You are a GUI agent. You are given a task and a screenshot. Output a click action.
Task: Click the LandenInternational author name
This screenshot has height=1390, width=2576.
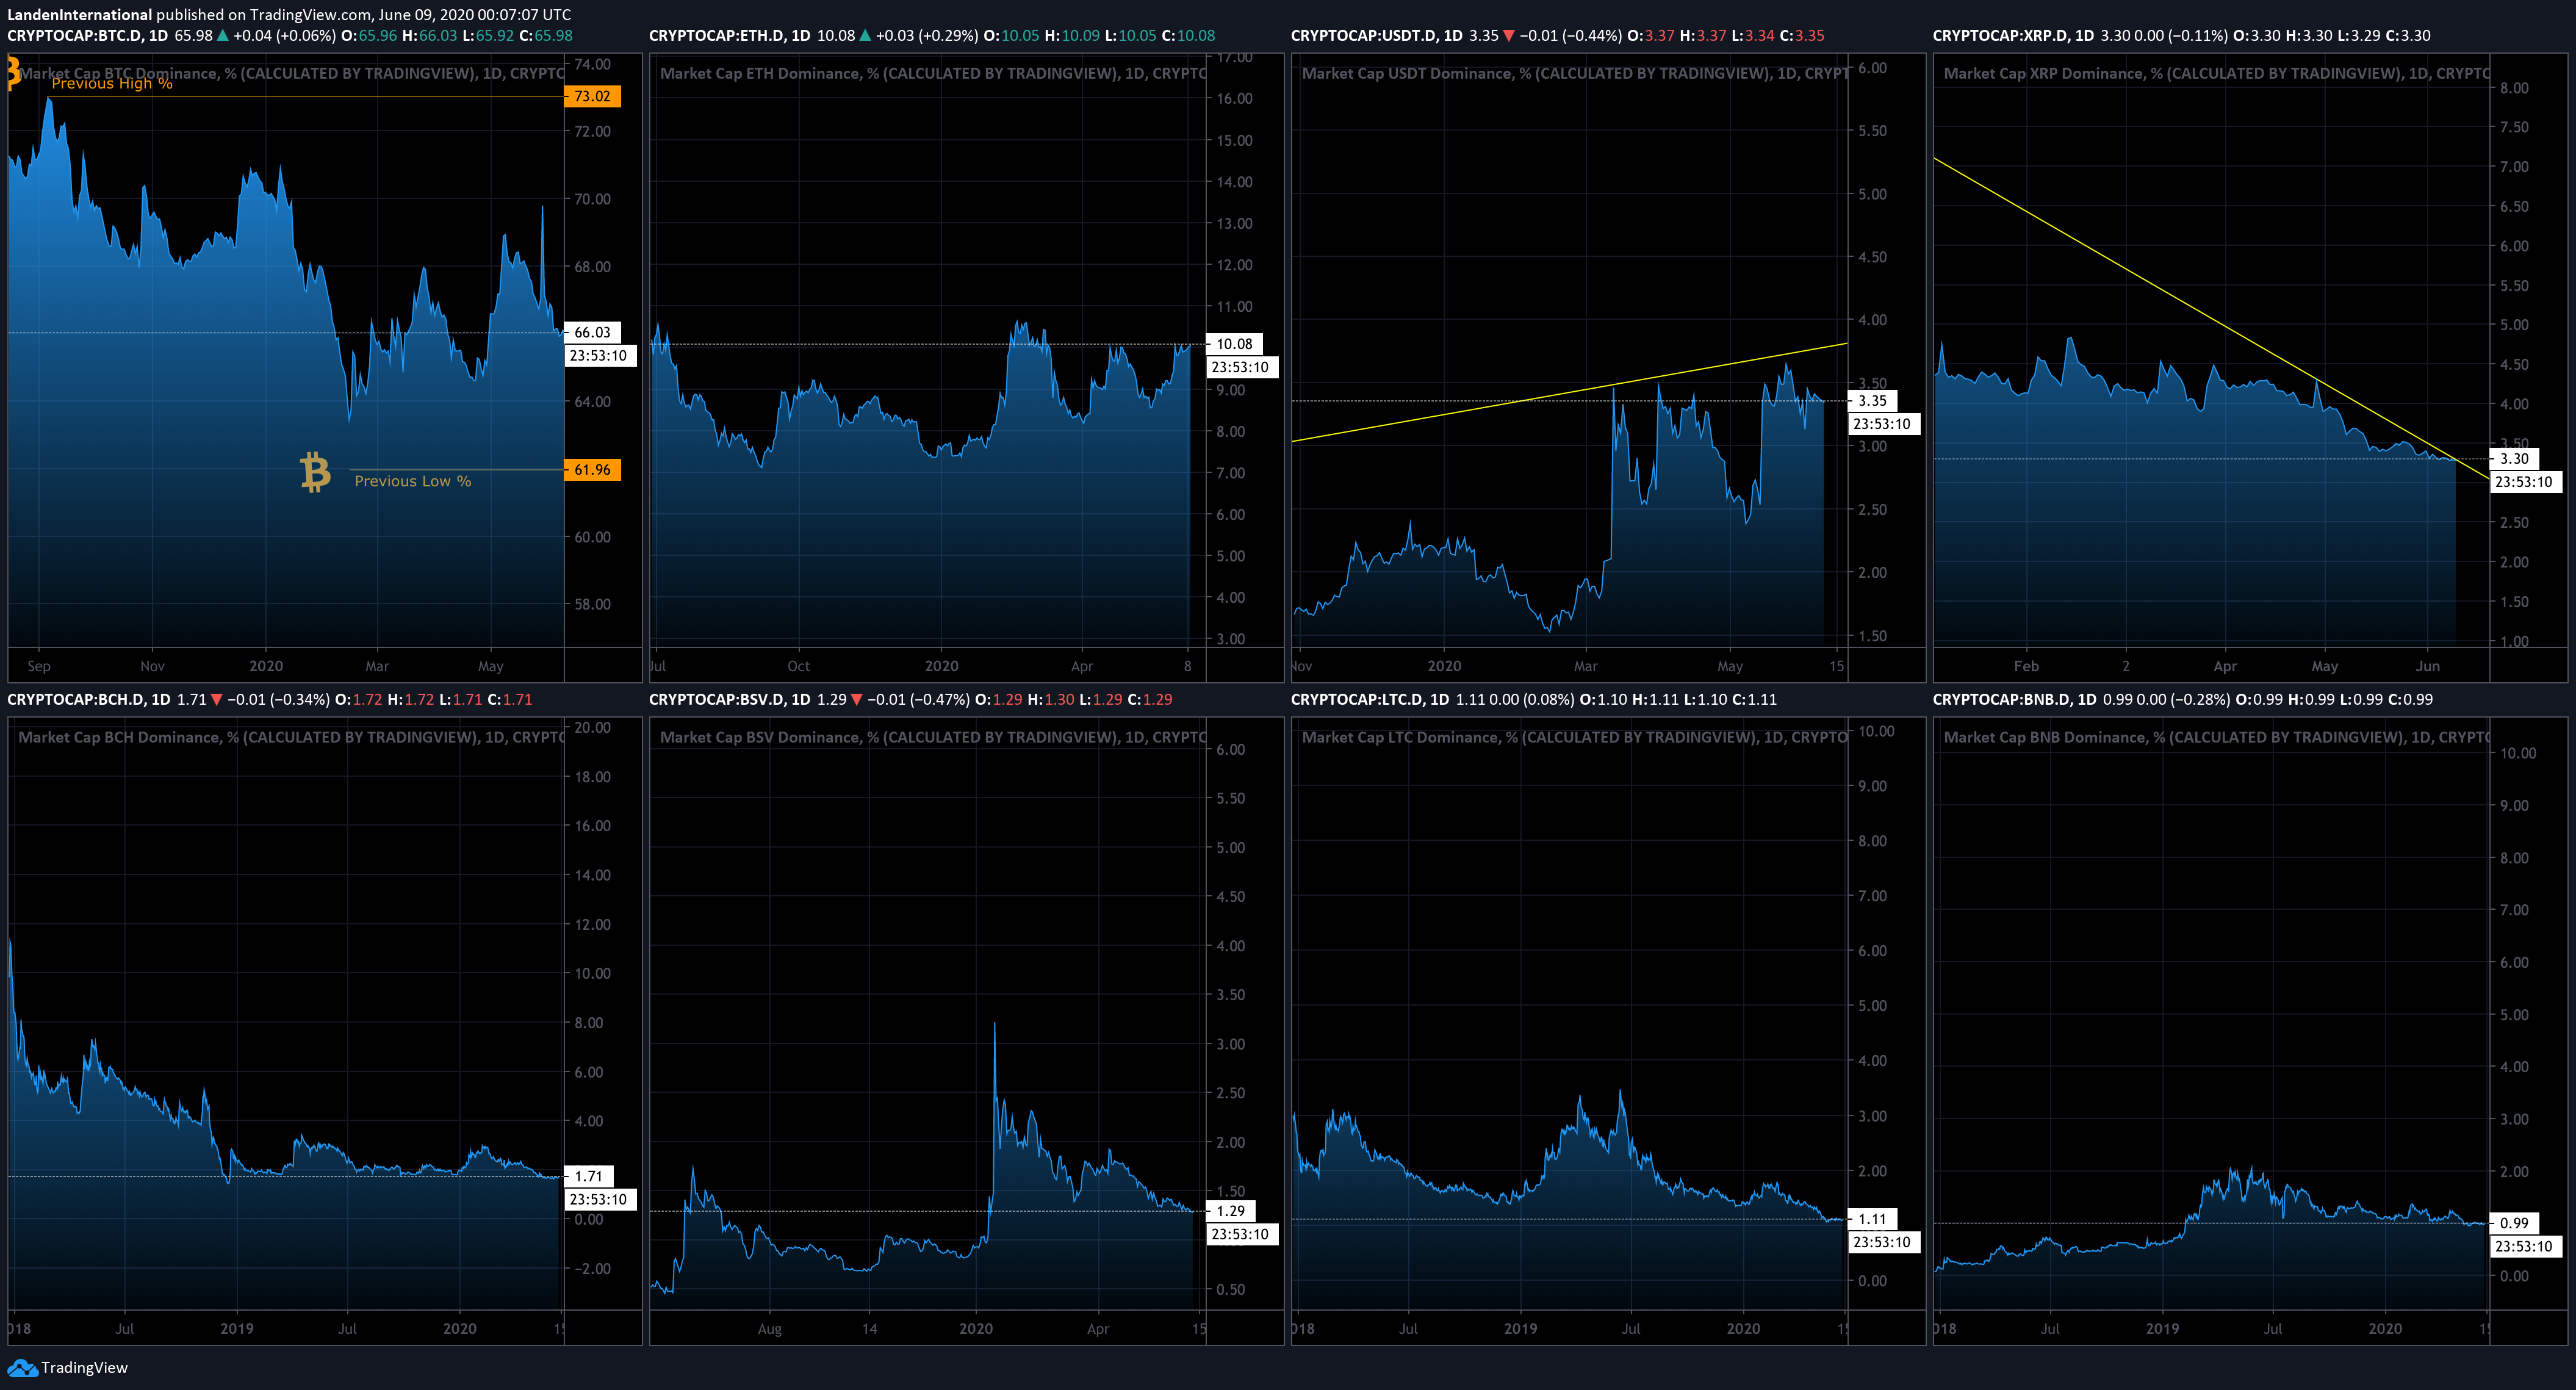[x=80, y=14]
